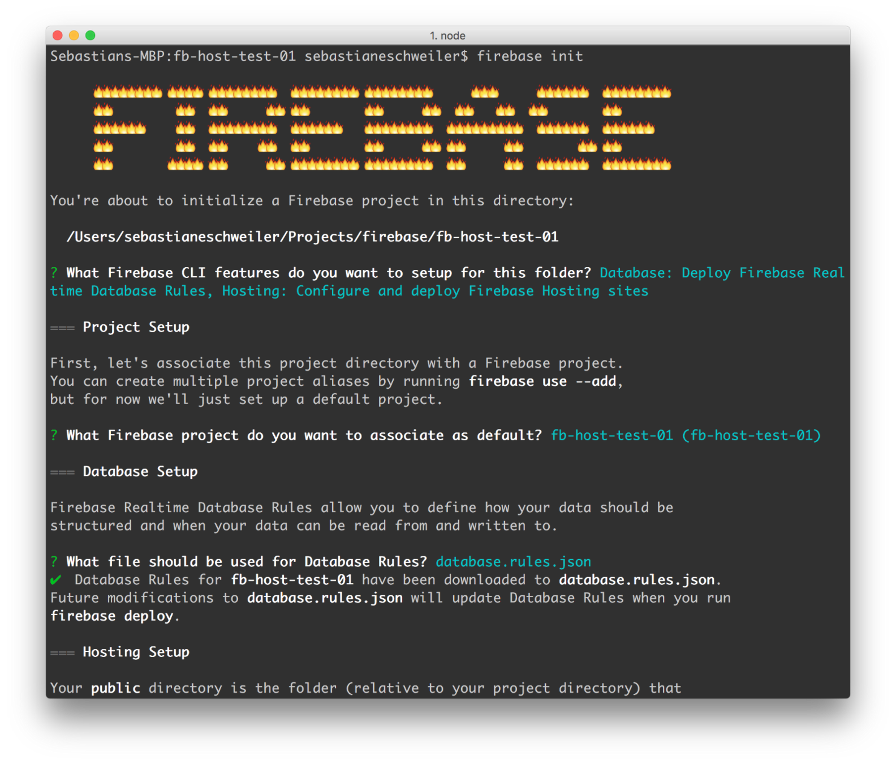
Task: Click the flame-art letter B of banner
Action: 403,128
